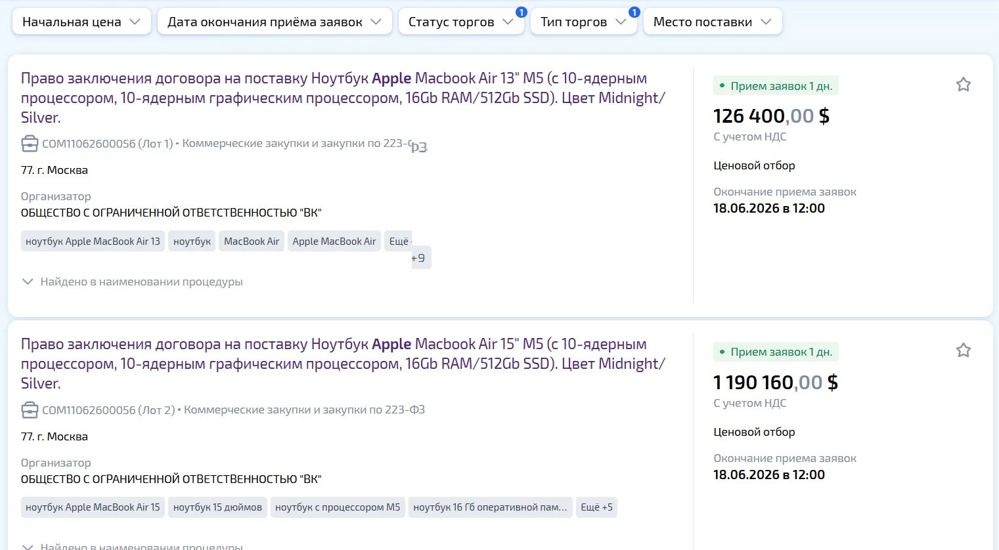Select the 'ноутбук Apple MacBook Air 13' tag
Viewport: 999px width, 550px height.
93,241
